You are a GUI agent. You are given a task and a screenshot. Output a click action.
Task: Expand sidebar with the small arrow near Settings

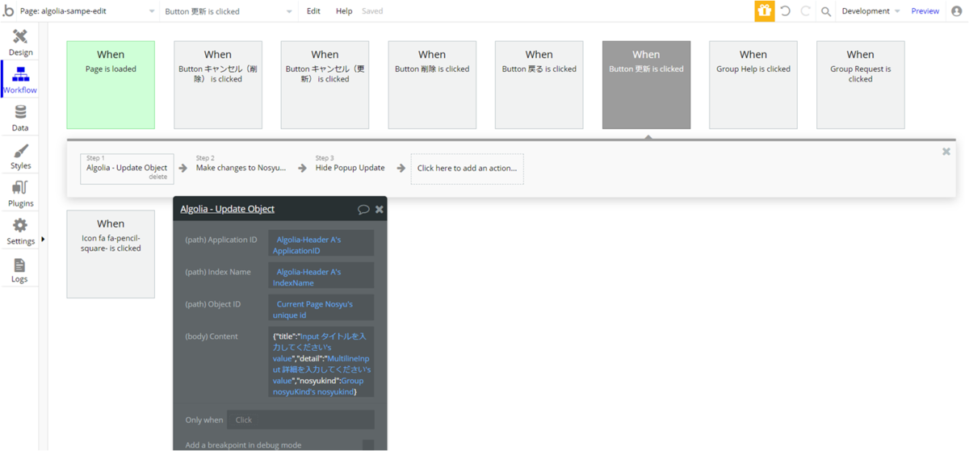43,240
